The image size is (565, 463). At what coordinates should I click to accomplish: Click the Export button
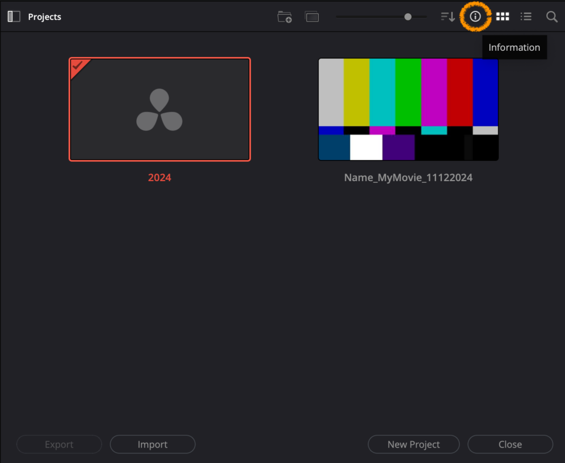coord(59,444)
